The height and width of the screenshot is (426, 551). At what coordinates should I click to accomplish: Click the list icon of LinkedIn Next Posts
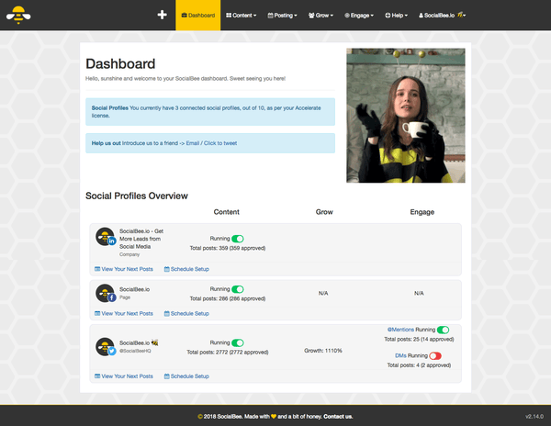point(97,269)
